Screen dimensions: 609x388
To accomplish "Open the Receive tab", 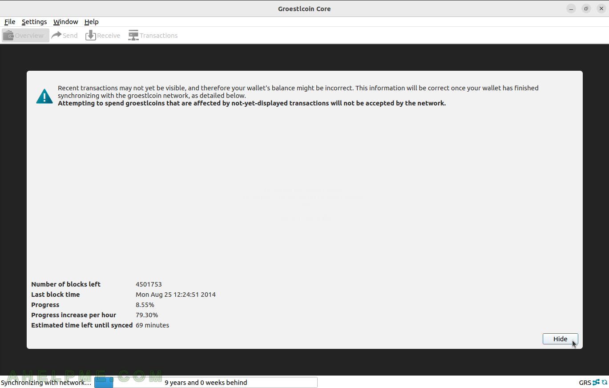I will tap(103, 36).
